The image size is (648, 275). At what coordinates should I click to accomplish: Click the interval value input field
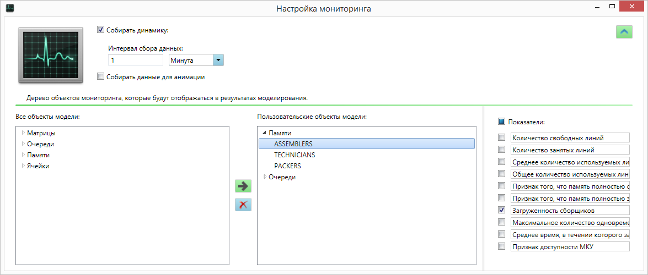point(136,60)
